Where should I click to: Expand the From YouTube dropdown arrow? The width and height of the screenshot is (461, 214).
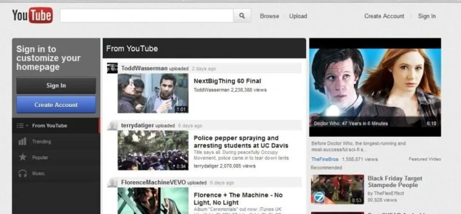tap(27, 125)
